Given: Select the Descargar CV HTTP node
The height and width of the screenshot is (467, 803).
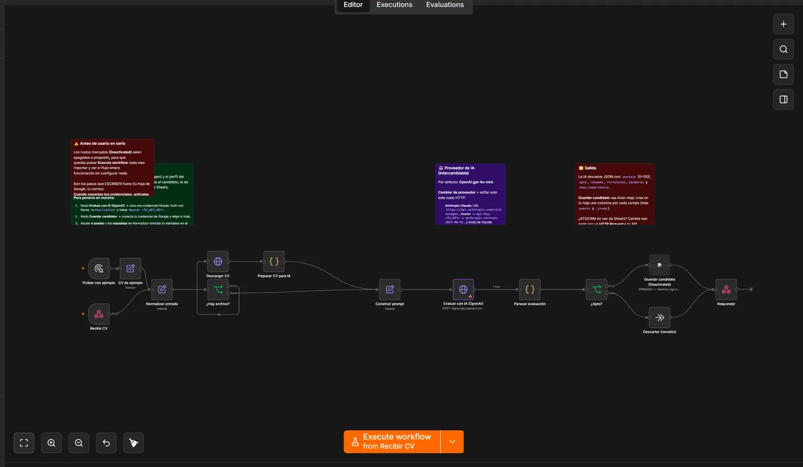Looking at the screenshot, I should point(218,261).
